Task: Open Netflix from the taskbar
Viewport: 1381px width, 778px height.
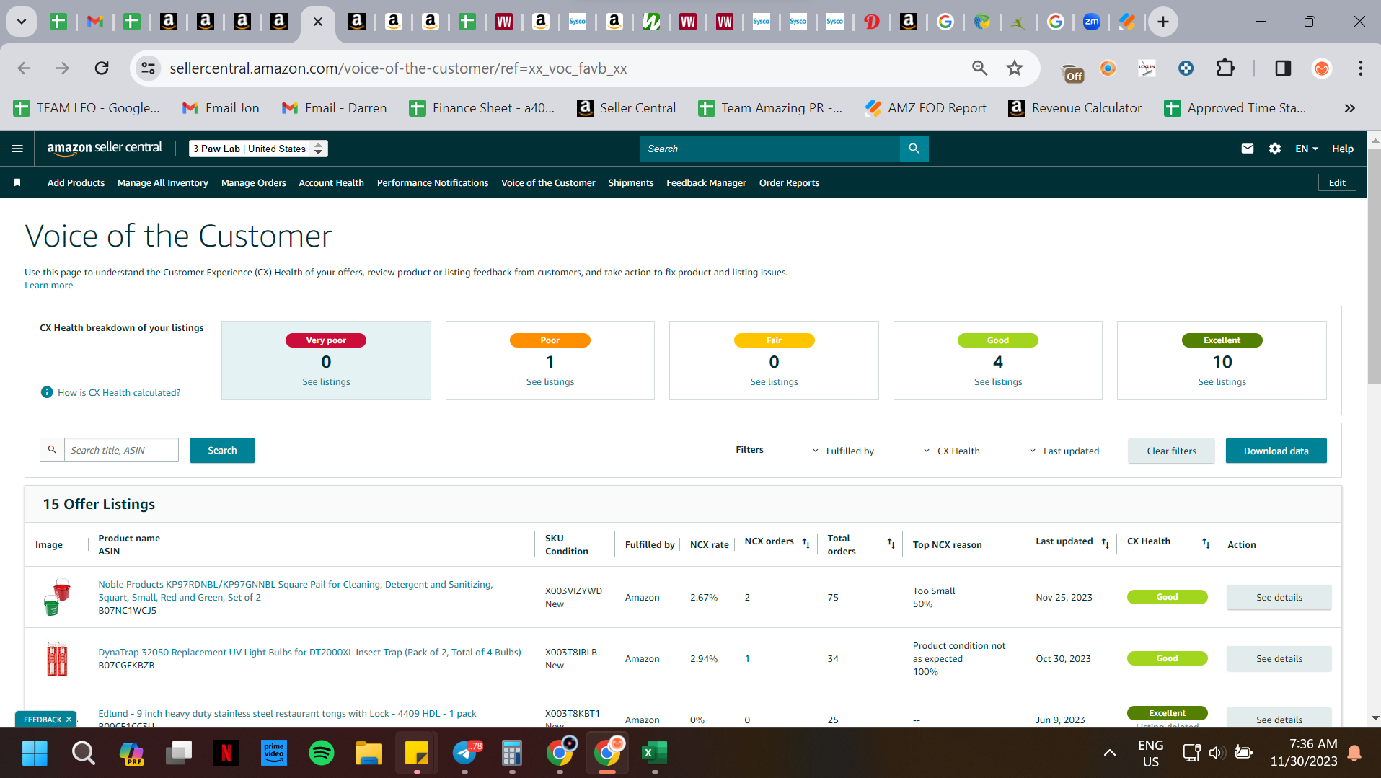Action: (226, 753)
